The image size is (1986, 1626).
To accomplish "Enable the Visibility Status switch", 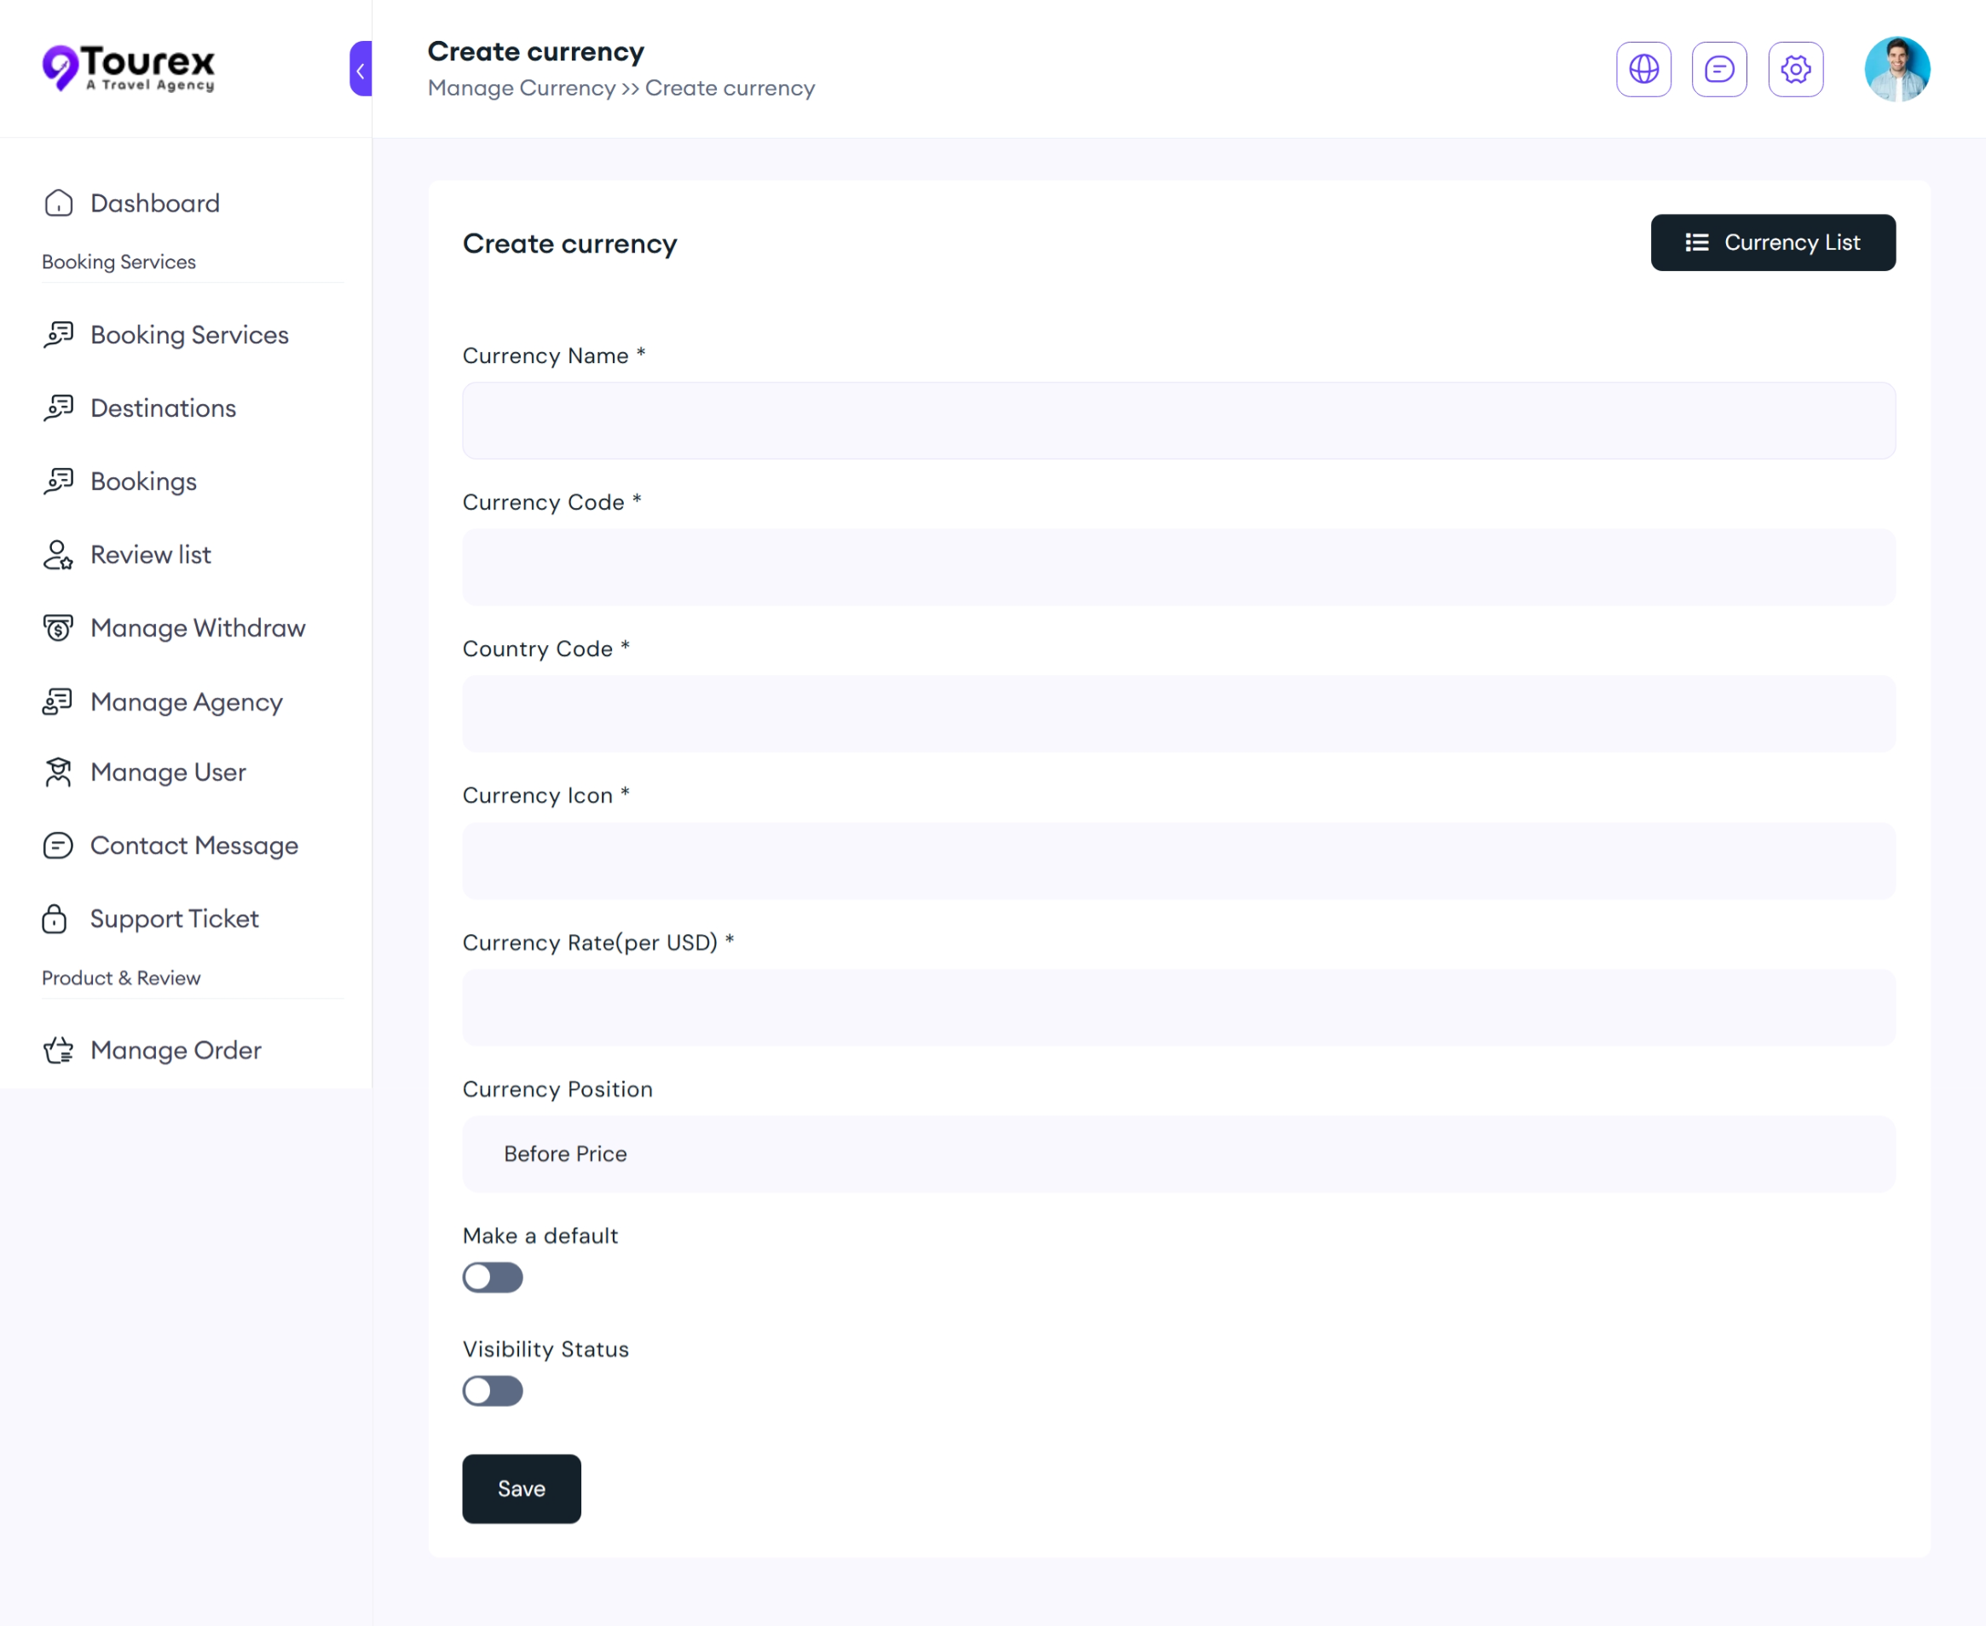I will [x=492, y=1391].
